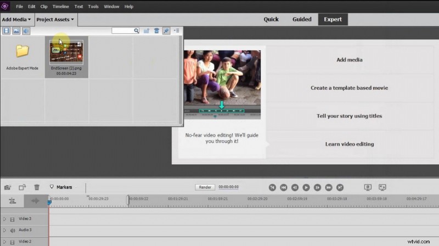
Task: Expand the Video 2 track
Action: coord(4,242)
